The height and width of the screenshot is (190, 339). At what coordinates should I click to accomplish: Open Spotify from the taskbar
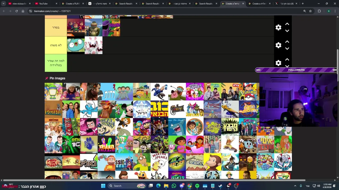[197, 186]
